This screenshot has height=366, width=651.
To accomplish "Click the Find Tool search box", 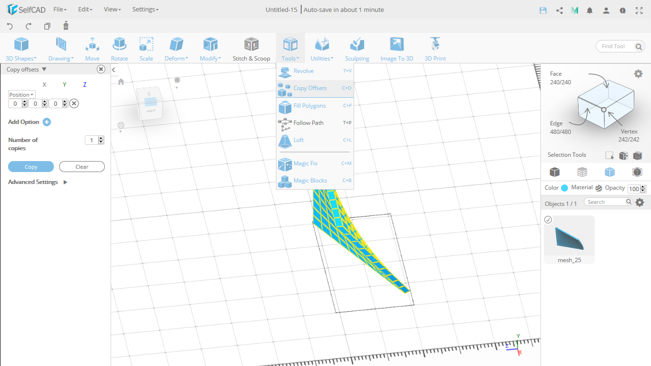I will click(x=620, y=46).
